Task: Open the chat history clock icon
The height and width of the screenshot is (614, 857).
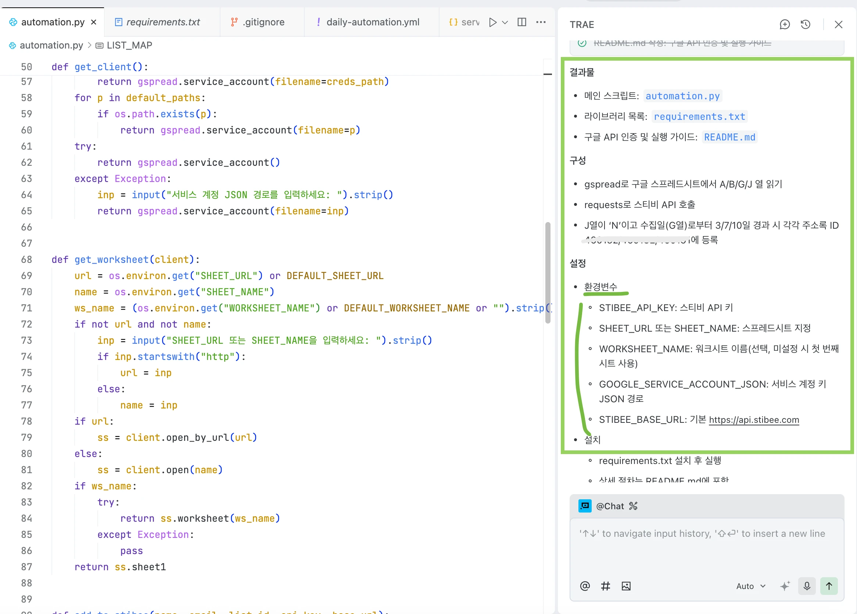Action: (805, 25)
